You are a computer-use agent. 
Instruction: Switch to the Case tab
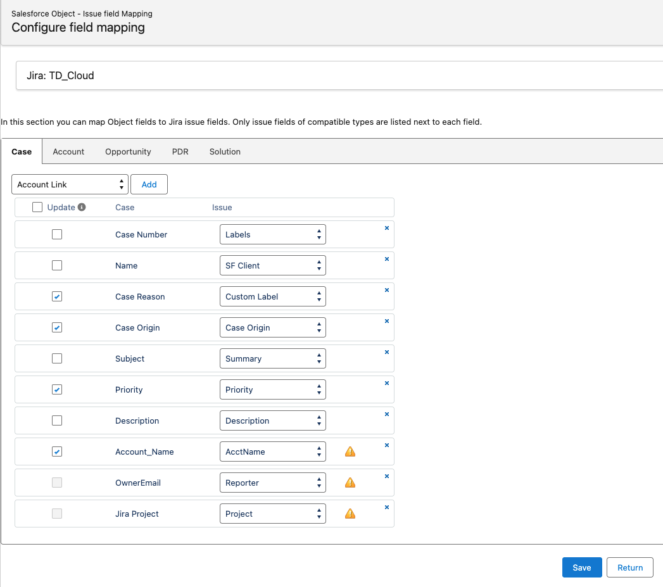[x=22, y=151]
